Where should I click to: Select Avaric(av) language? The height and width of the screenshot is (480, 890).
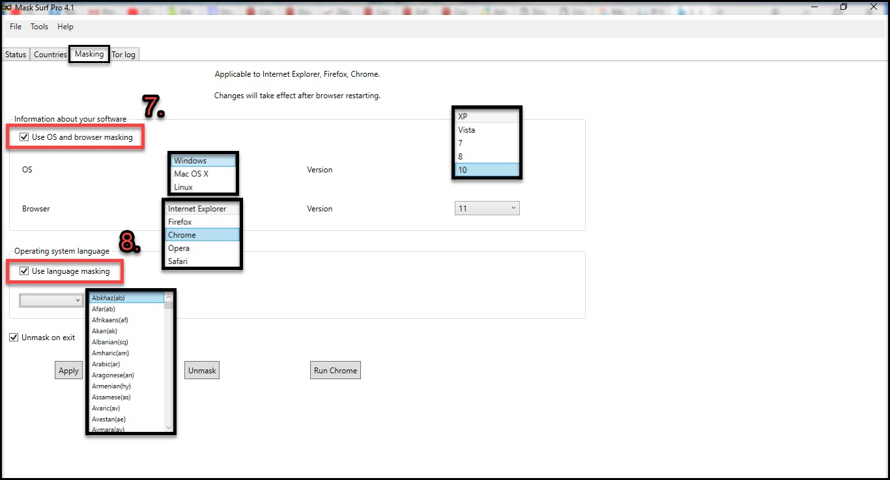coord(126,408)
